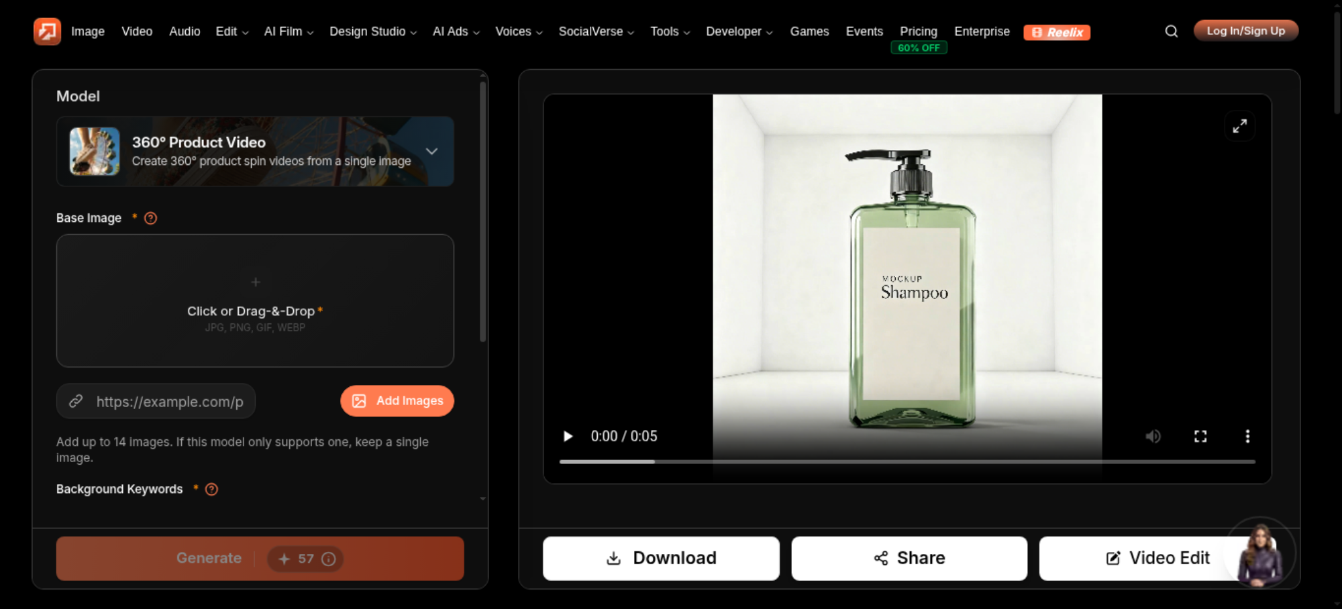Expand the Tools menu

click(670, 32)
